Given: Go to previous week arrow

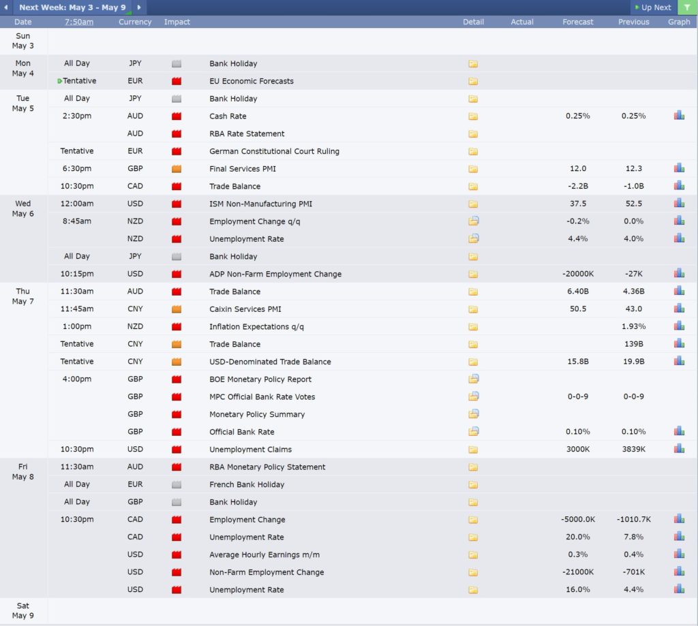Looking at the screenshot, I should tap(5, 7).
